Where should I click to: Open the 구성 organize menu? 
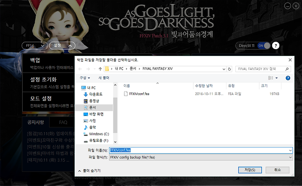tap(85, 78)
